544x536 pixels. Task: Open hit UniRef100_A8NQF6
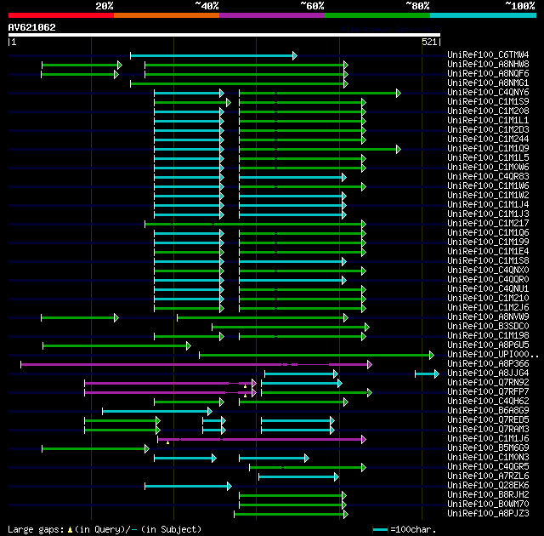488,74
